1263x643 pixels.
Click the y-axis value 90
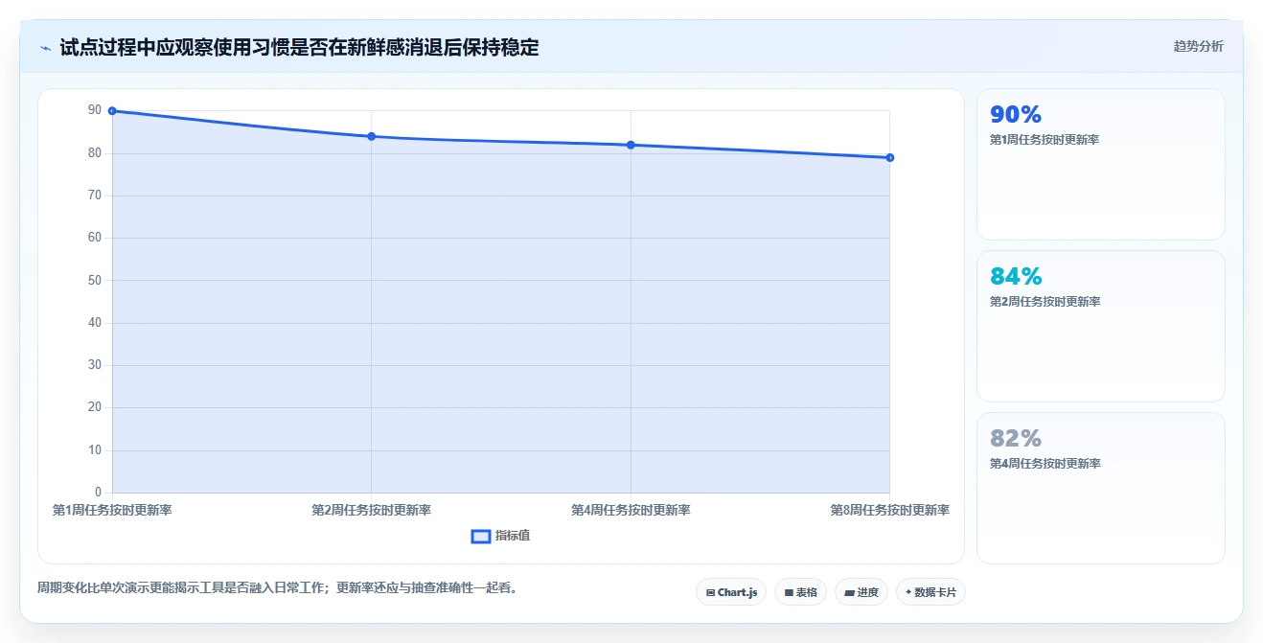click(x=95, y=110)
